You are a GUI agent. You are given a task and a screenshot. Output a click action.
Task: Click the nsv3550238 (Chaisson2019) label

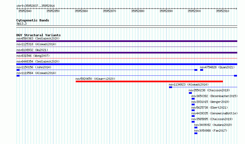tap(209, 90)
